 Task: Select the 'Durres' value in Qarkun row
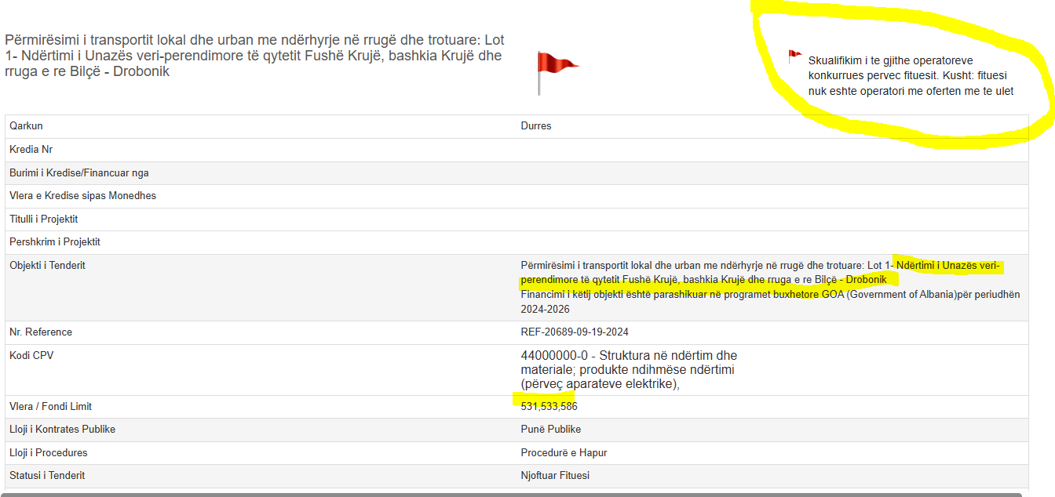tap(536, 126)
